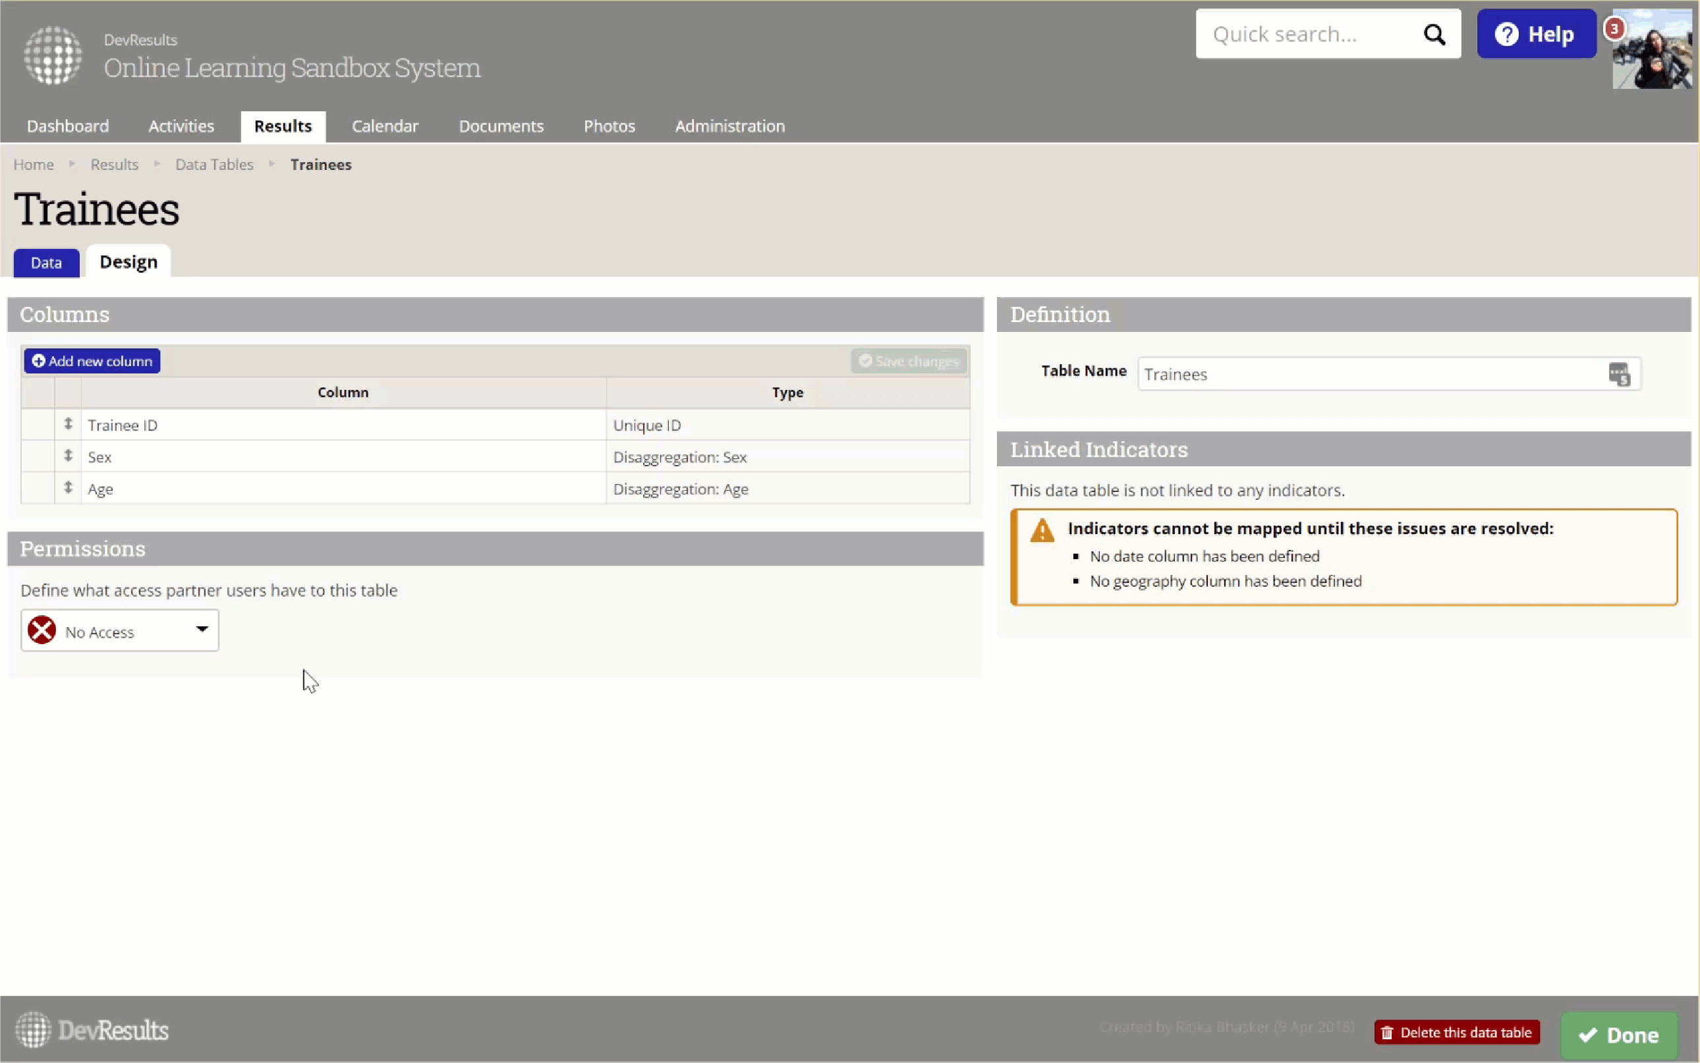
Task: Click drag handle icon for Sex row
Action: click(69, 456)
